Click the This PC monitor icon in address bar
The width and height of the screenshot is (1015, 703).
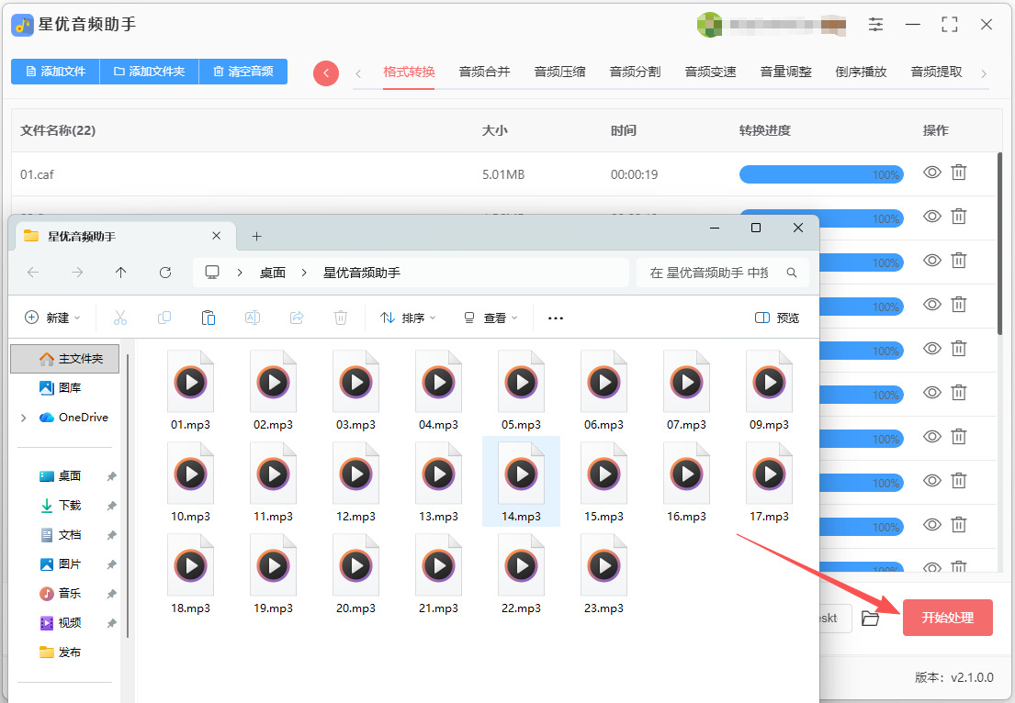pos(212,273)
